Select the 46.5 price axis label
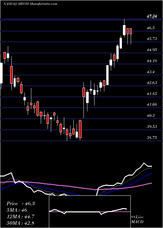The height and width of the screenshot is (228, 163). point(151,28)
